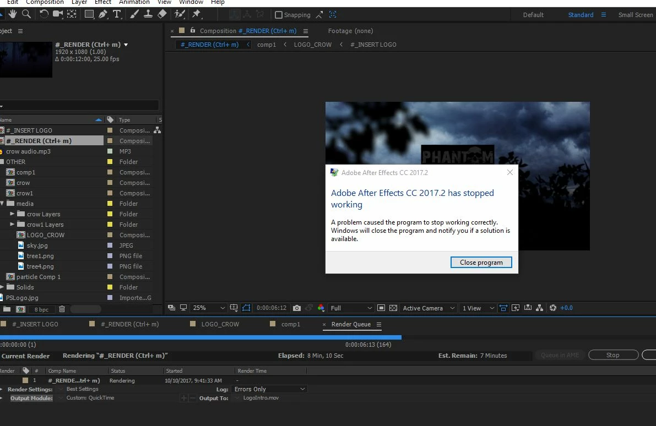The height and width of the screenshot is (426, 656).
Task: Click always preview this view icon
Action: (x=171, y=308)
